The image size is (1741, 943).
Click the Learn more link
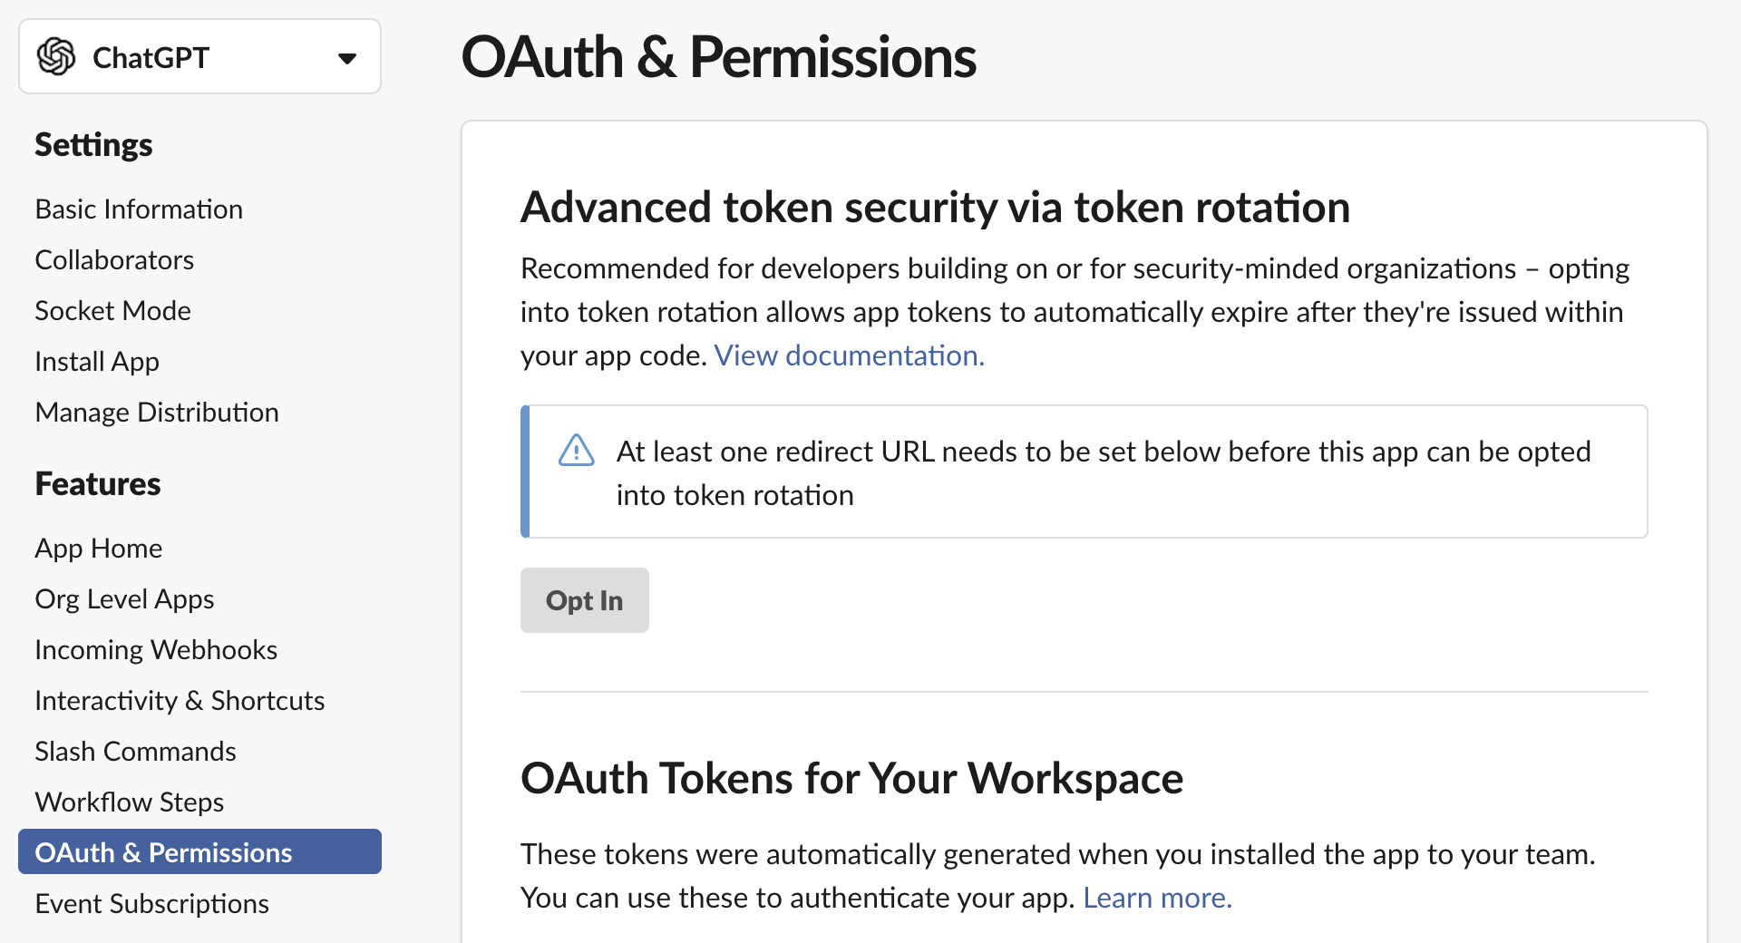[1157, 898]
